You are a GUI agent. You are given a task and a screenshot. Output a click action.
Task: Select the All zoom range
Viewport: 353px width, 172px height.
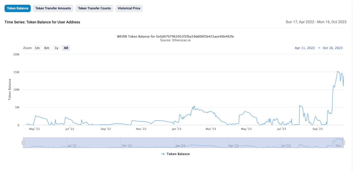(66, 48)
